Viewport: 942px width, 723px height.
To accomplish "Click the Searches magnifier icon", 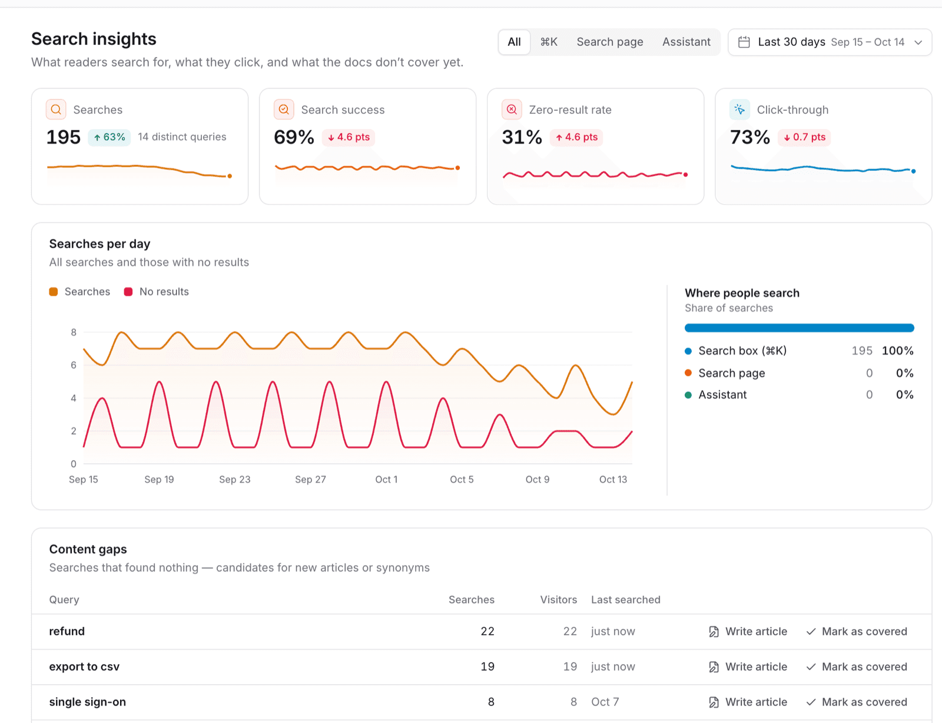I will 56,110.
